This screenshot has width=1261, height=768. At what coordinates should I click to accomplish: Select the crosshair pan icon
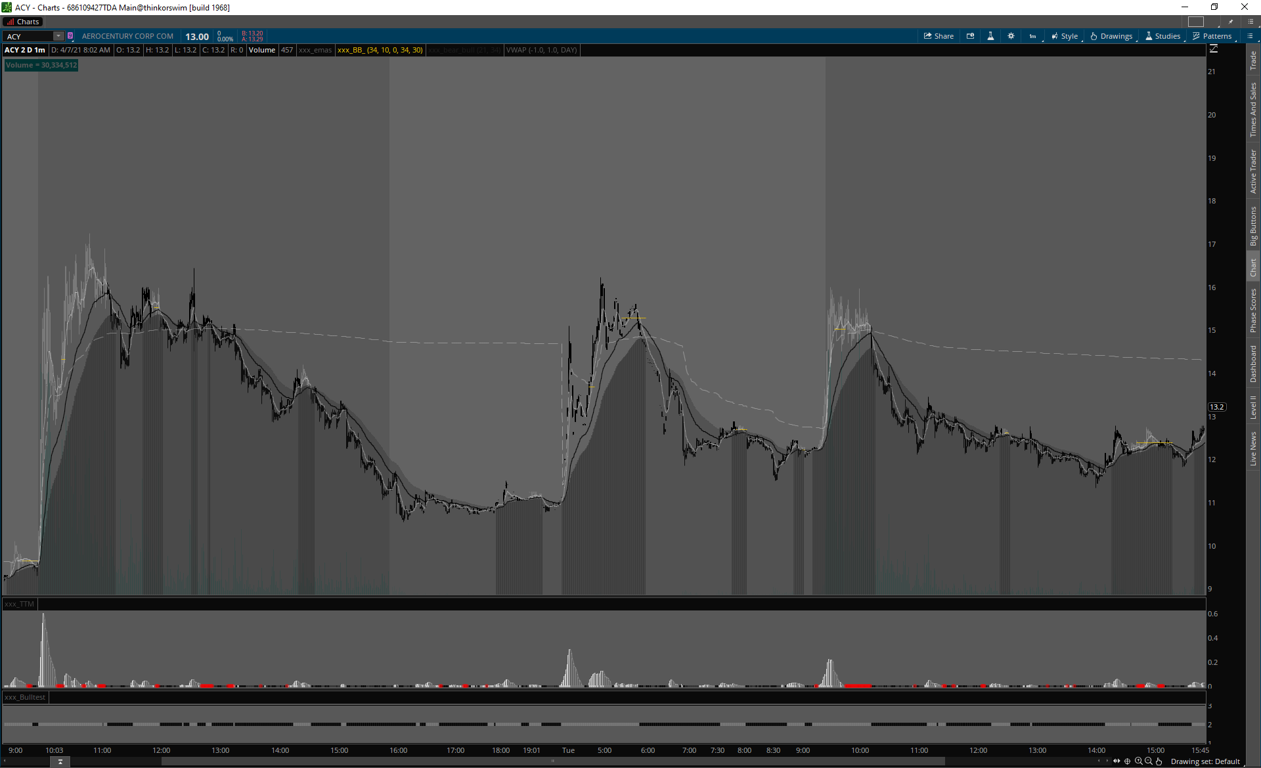[1128, 761]
